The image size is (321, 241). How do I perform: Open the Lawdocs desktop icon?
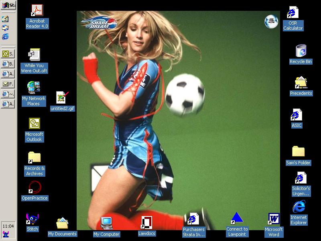coord(146,223)
